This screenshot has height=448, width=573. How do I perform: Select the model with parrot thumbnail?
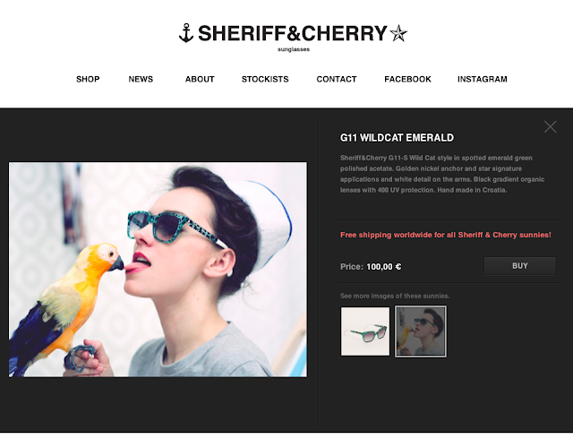tap(421, 332)
